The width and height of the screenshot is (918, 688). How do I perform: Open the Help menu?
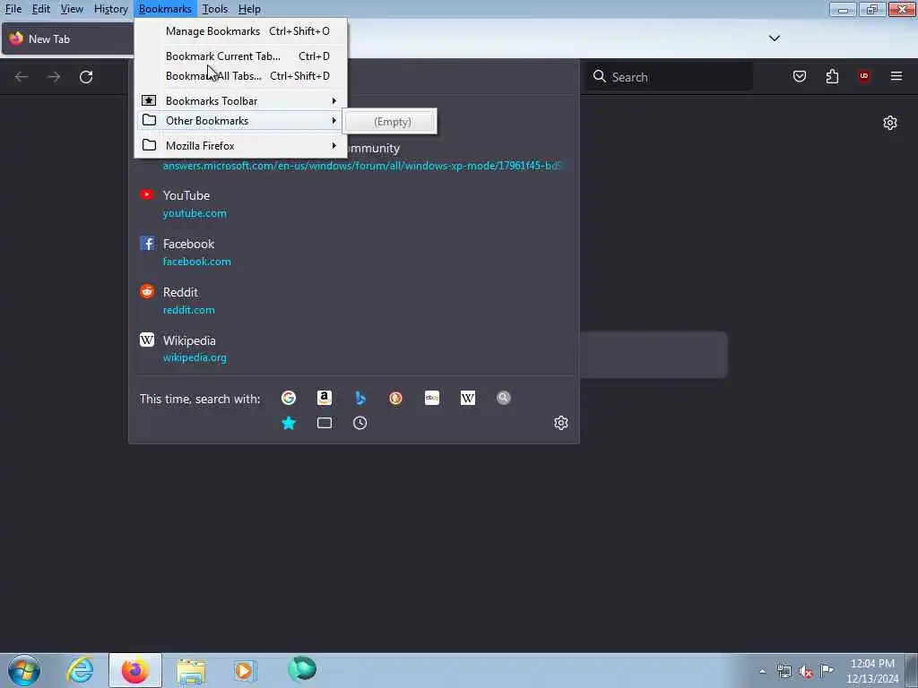click(x=249, y=9)
